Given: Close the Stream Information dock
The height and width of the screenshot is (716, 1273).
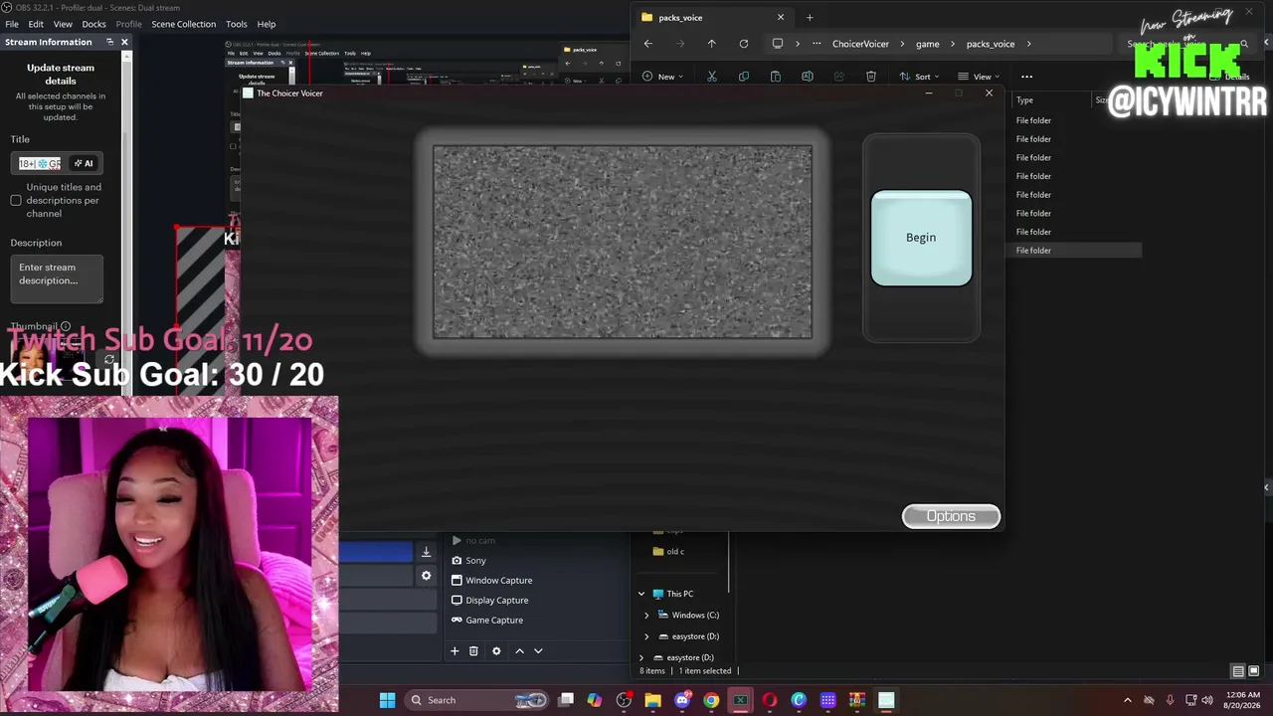Looking at the screenshot, I should pyautogui.click(x=124, y=42).
